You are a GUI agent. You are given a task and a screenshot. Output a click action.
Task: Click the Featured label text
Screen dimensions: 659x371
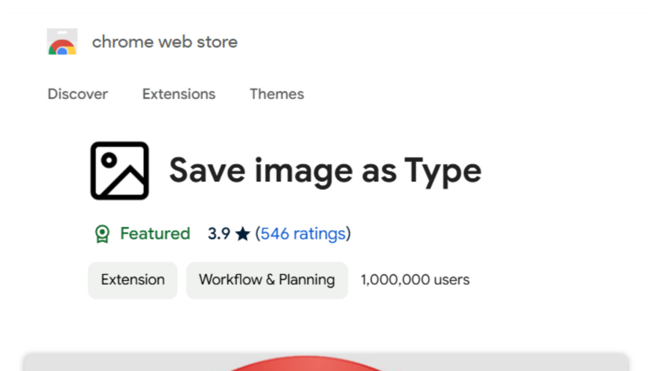pos(154,234)
